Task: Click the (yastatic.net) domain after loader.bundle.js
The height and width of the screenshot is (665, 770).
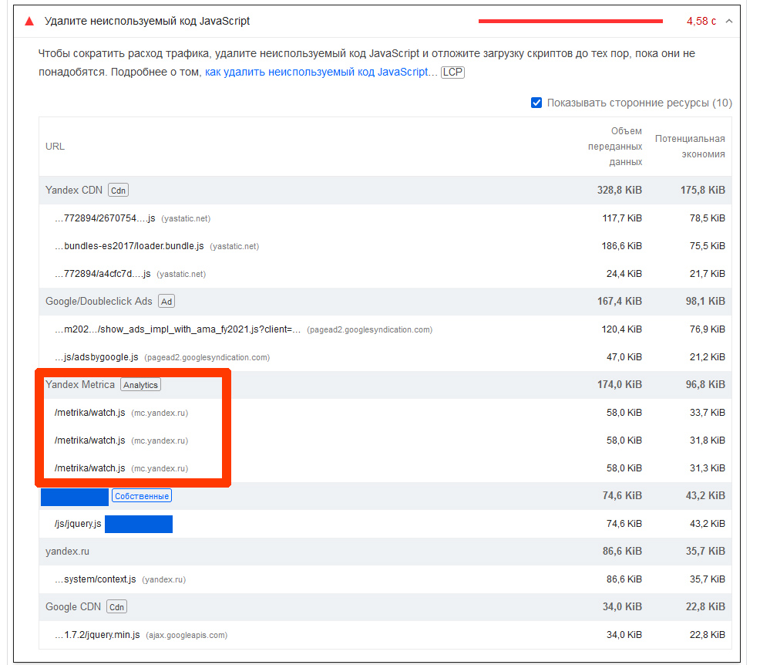Action: pyautogui.click(x=234, y=246)
